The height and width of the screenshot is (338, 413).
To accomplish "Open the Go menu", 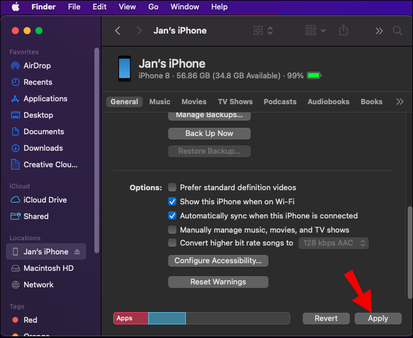I will [153, 7].
